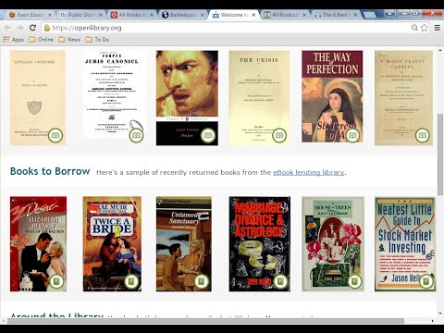This screenshot has height=333, width=444.
Task: Open the Untamed Sanctuary cover
Action: point(184,244)
